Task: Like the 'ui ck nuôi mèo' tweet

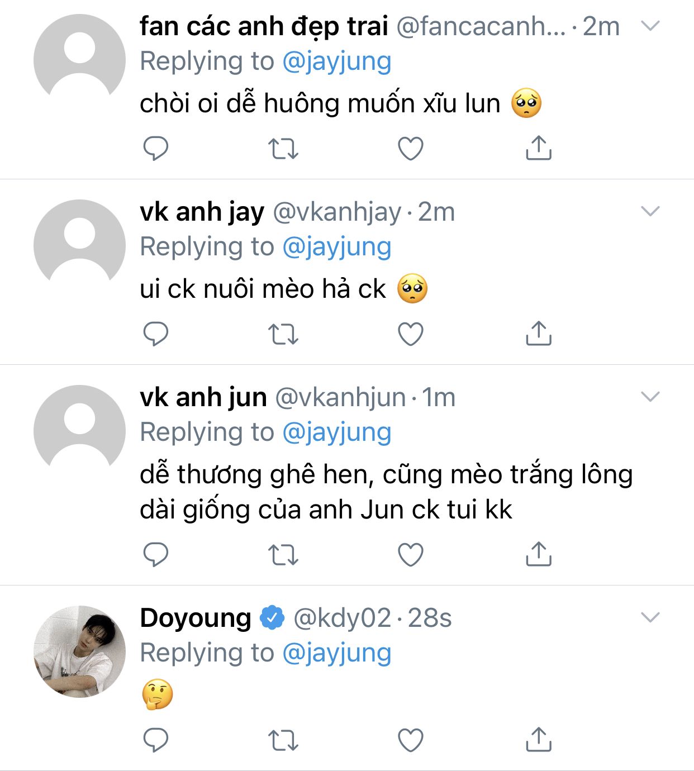Action: point(411,334)
